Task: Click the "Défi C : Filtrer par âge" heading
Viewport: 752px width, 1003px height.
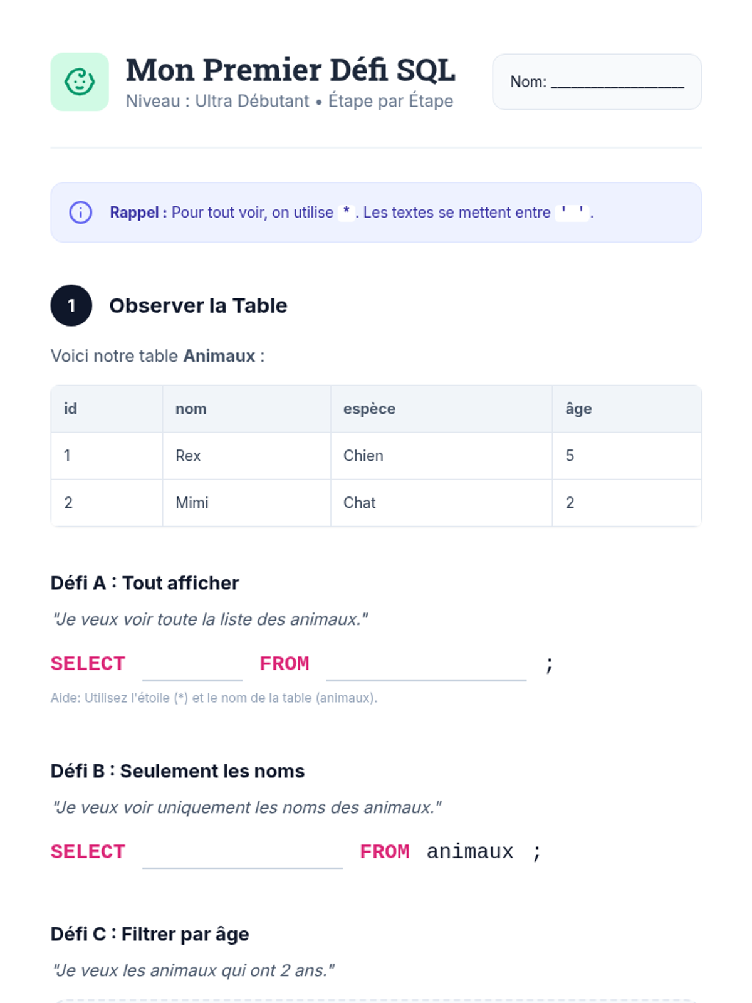Action: click(150, 934)
